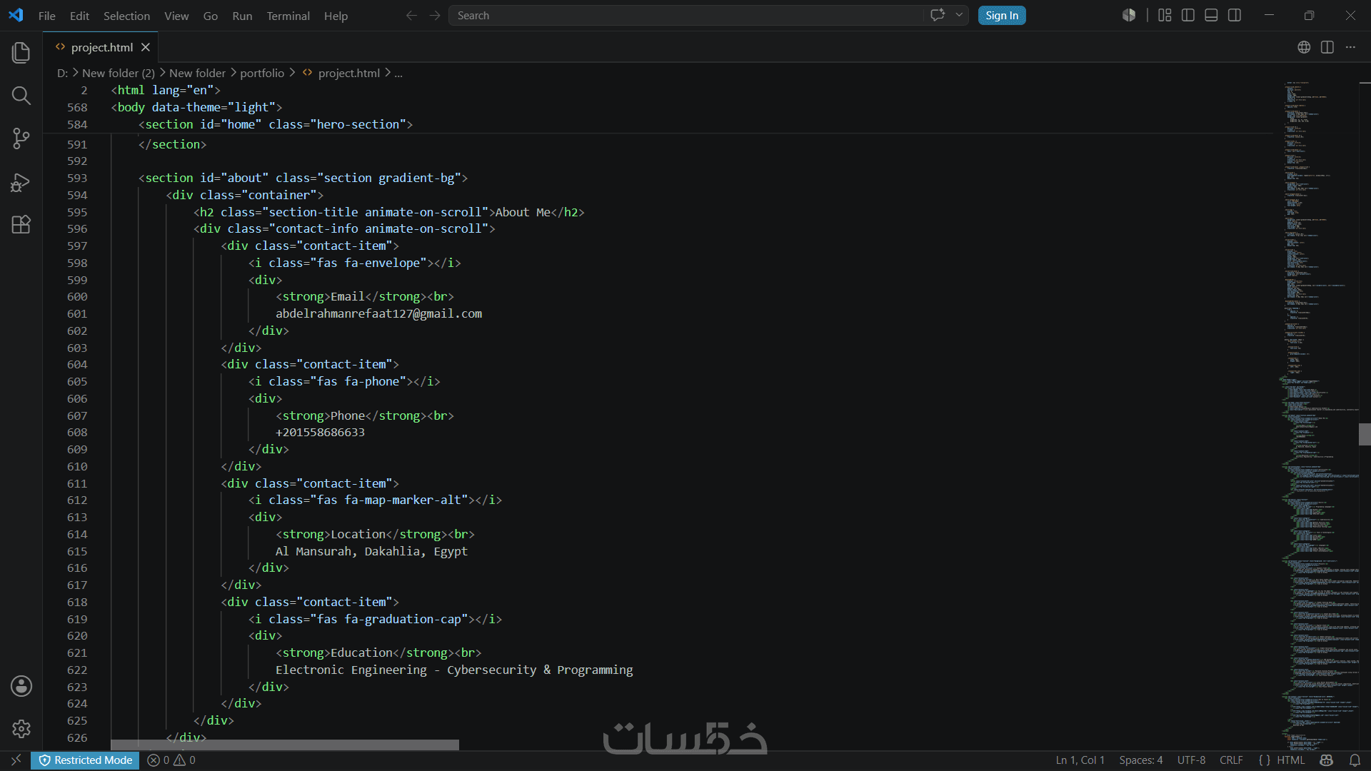Click sticky line html lang="en"

click(166, 90)
